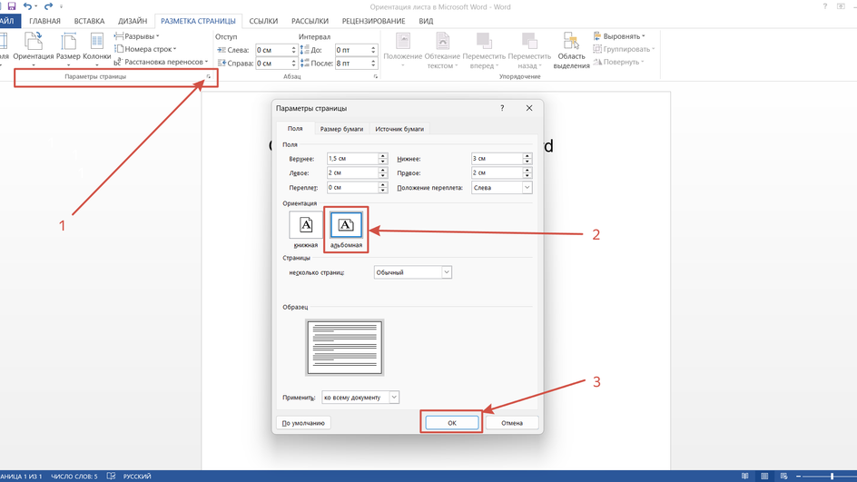Open Область выделения selection pane

click(571, 50)
